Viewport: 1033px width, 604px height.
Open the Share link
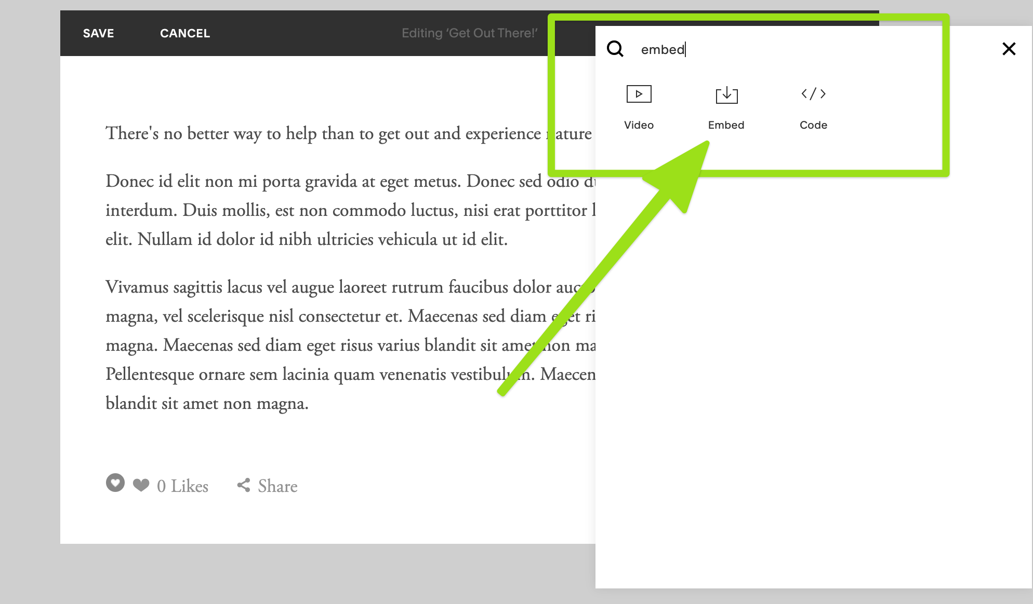click(277, 486)
